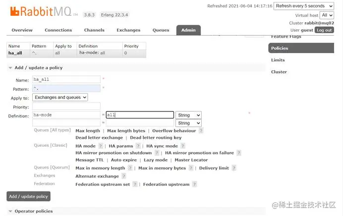
Task: Open the Exchanges tab
Action: coord(128,30)
